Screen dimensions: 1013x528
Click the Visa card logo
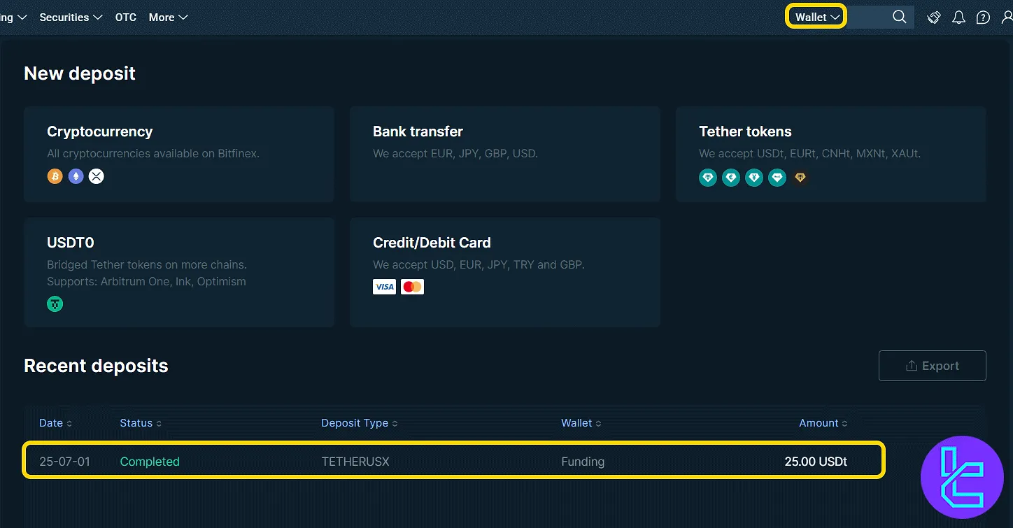click(384, 287)
